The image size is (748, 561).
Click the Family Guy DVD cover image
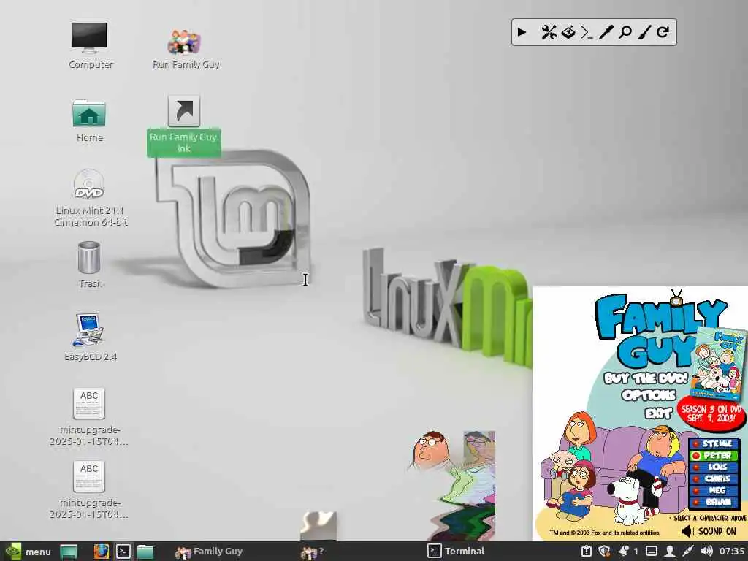coord(720,364)
